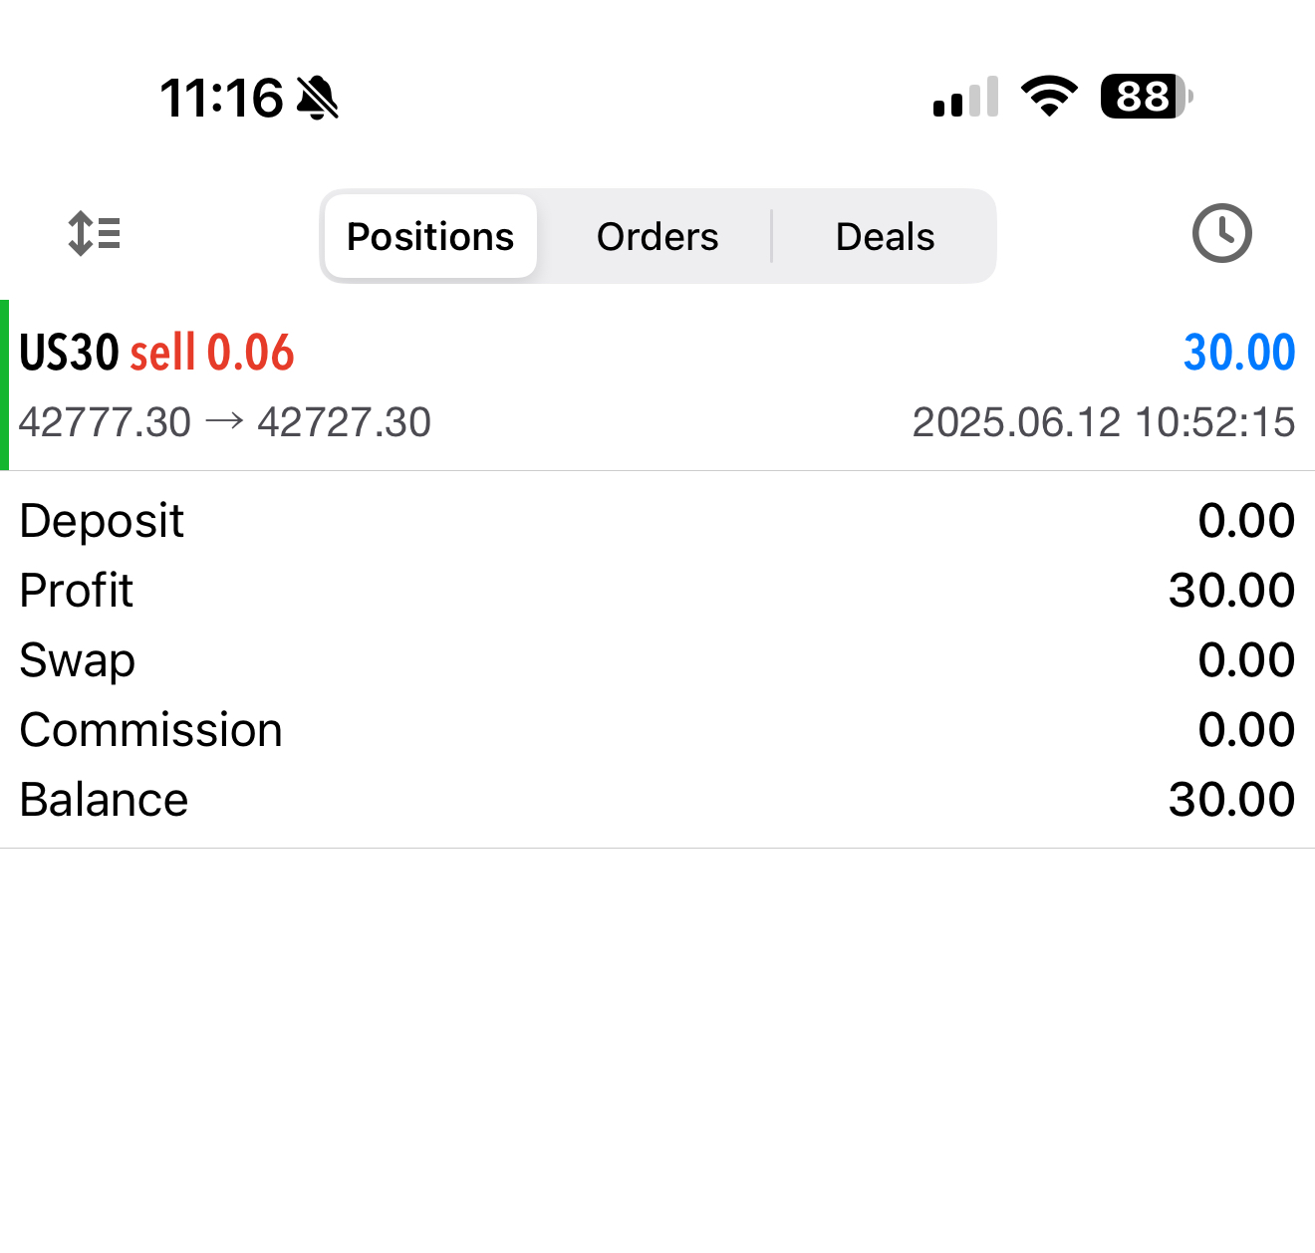
Task: Tap the Deposit summary row
Action: (x=657, y=521)
